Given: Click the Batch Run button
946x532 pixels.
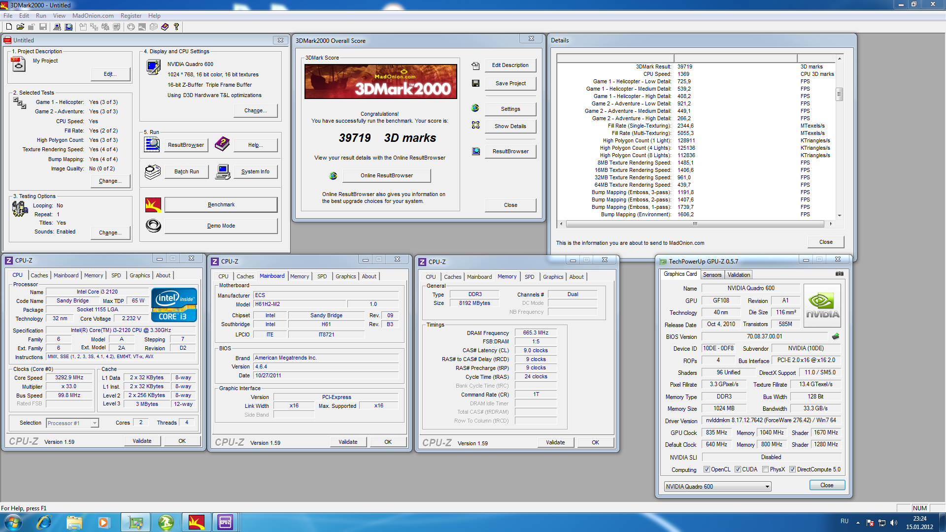Looking at the screenshot, I should click(x=187, y=172).
